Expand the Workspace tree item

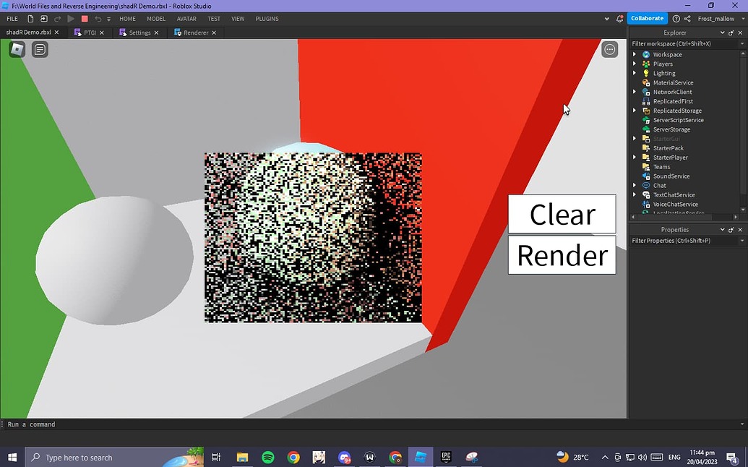coord(635,54)
